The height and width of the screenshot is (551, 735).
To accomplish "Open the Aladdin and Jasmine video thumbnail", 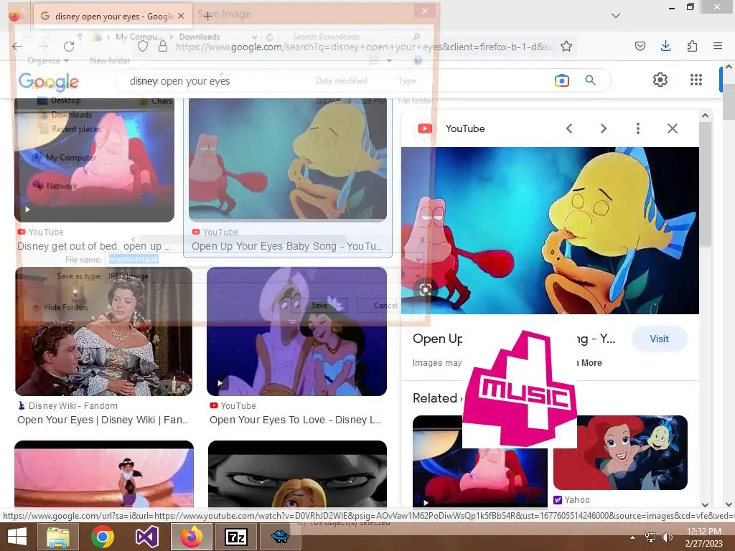I will click(x=296, y=331).
